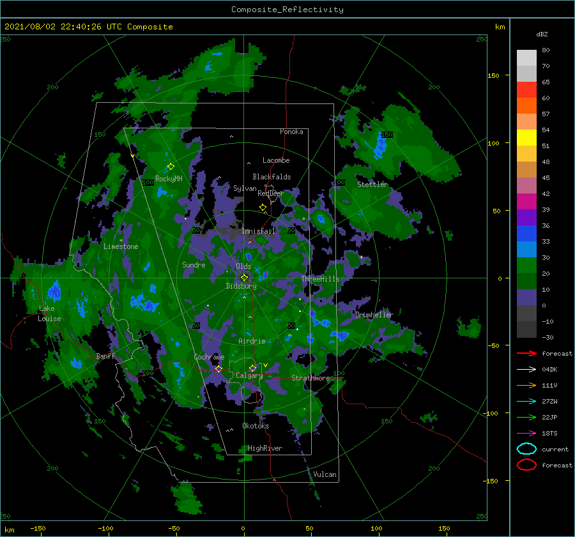The image size is (575, 537).
Task: Click the ThreeHills label
Action: [321, 279]
